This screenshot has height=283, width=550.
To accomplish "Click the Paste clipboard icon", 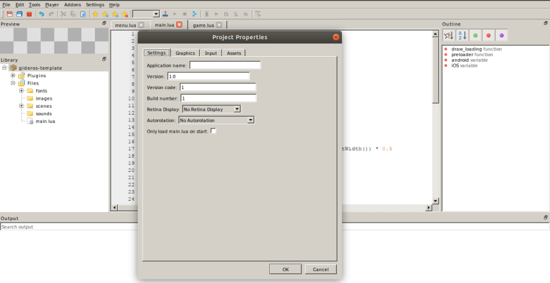I will (83, 14).
